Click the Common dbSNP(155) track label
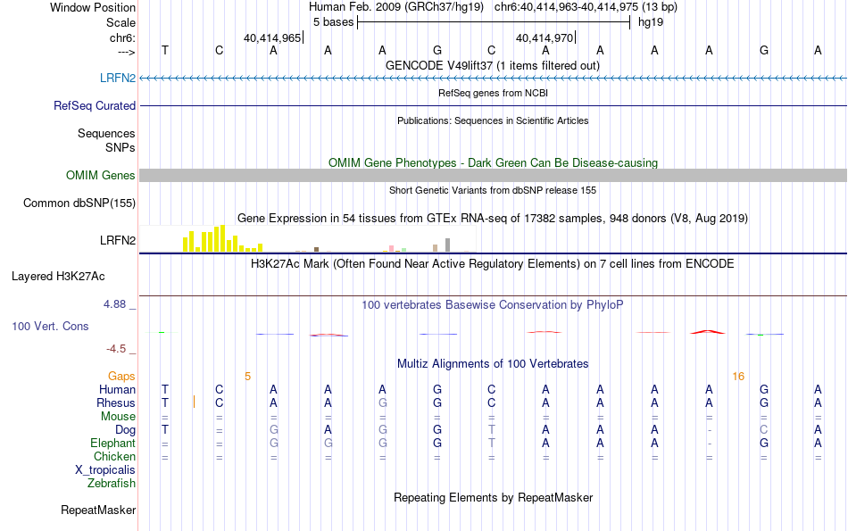848x531 pixels. click(79, 203)
